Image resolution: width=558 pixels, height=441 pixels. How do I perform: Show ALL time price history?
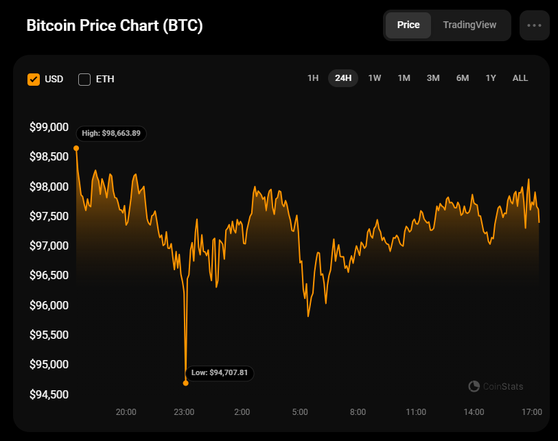tap(520, 78)
